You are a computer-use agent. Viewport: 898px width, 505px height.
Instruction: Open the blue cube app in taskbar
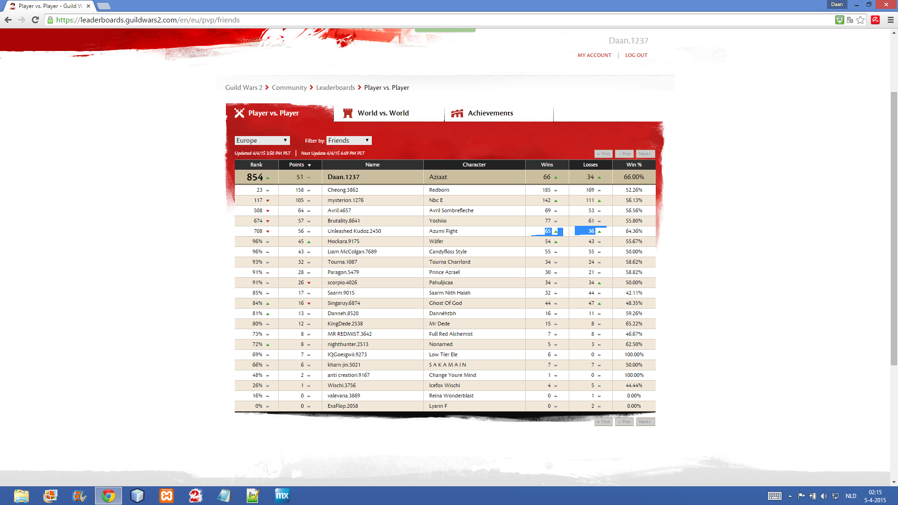click(x=138, y=496)
